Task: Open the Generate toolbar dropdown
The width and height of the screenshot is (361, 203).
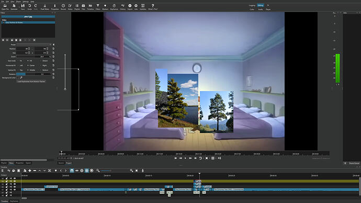Action: [14, 6]
